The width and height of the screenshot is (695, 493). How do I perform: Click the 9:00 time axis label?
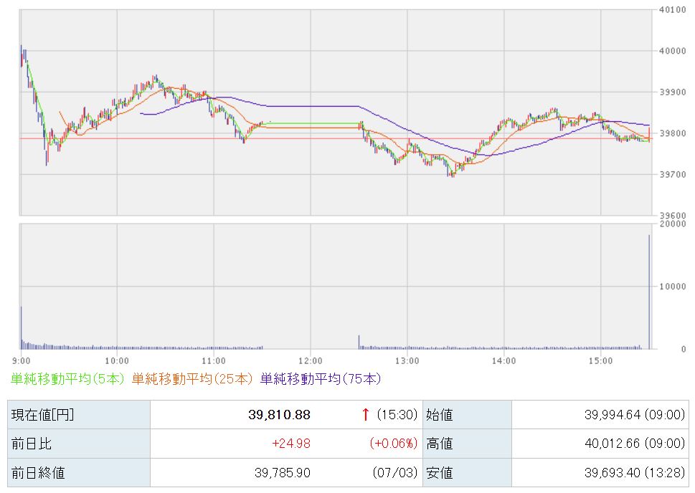pyautogui.click(x=22, y=361)
